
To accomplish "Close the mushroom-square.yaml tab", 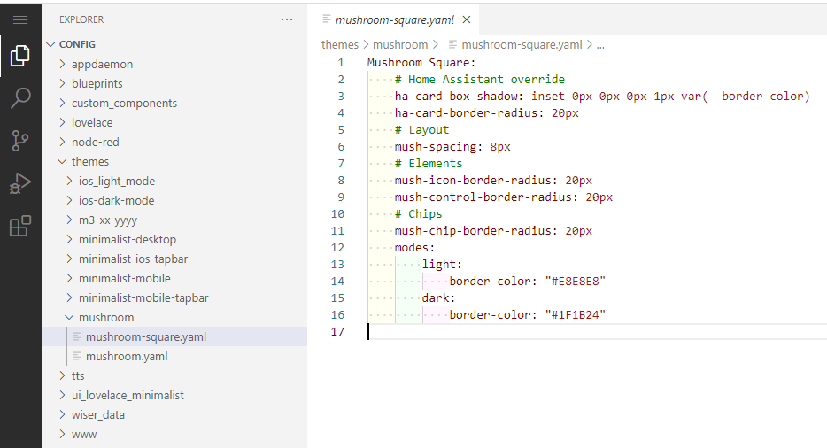I will click(467, 19).
